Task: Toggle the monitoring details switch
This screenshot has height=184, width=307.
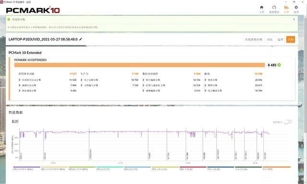Action: coord(288,122)
